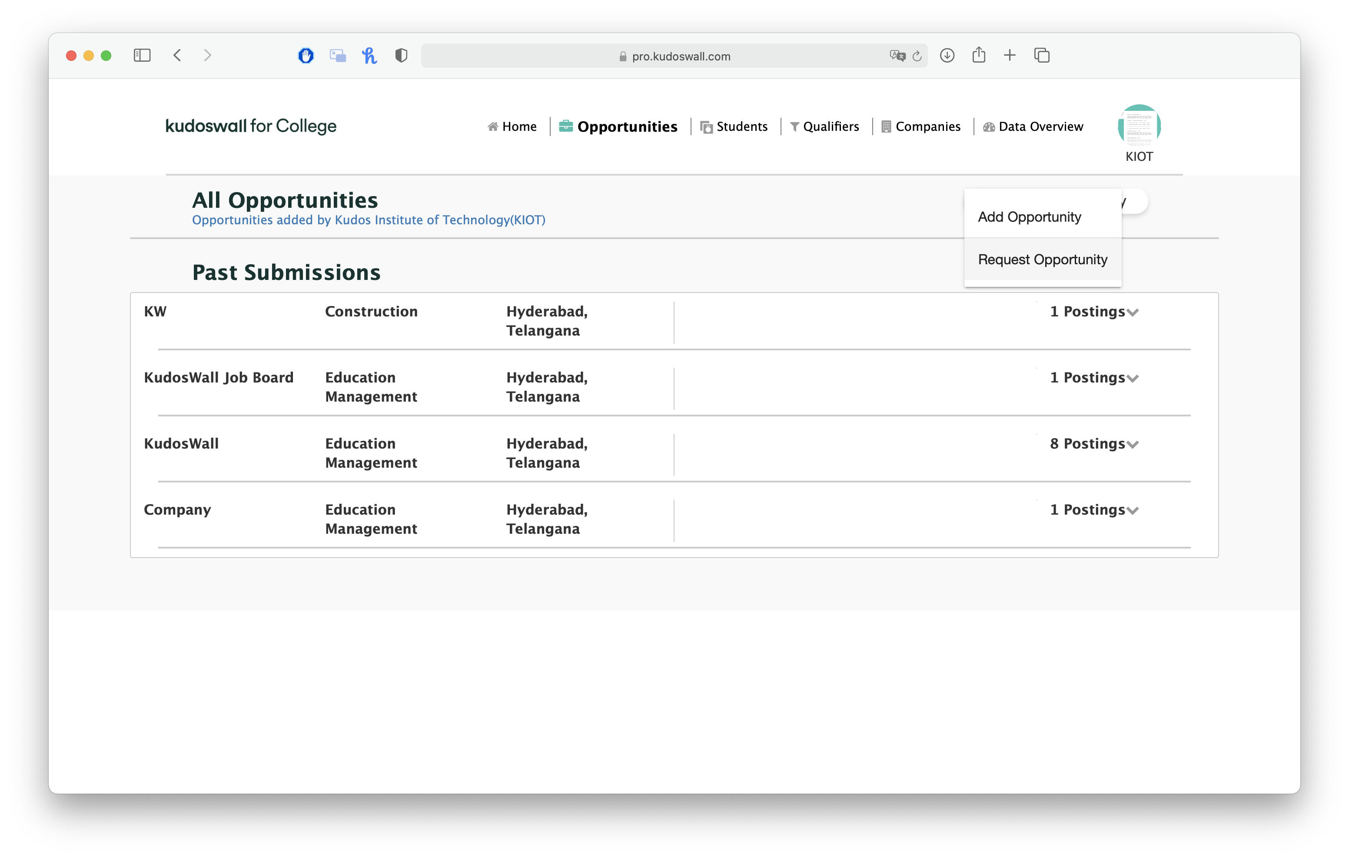Click the Kudos Institute of Technology subtitle
This screenshot has height=858, width=1349.
[369, 219]
